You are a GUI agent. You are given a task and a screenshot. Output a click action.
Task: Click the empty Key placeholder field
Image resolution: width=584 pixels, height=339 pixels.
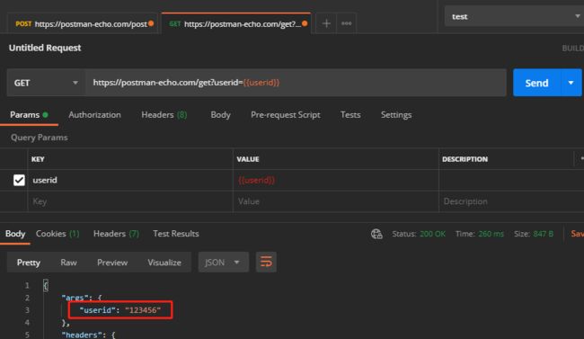coord(130,201)
